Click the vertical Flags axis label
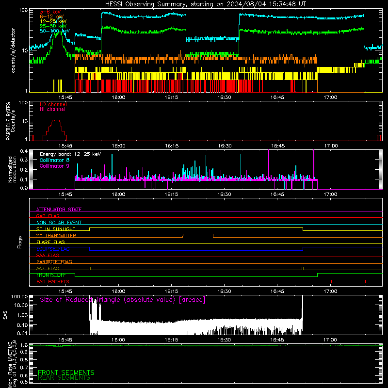 coord(19,242)
